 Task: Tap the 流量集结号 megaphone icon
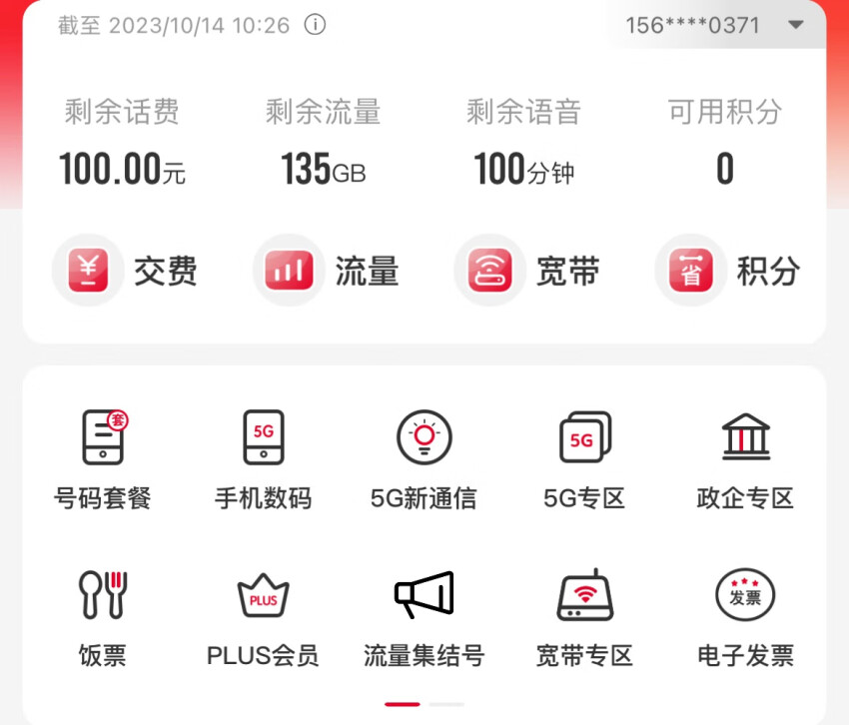424,595
